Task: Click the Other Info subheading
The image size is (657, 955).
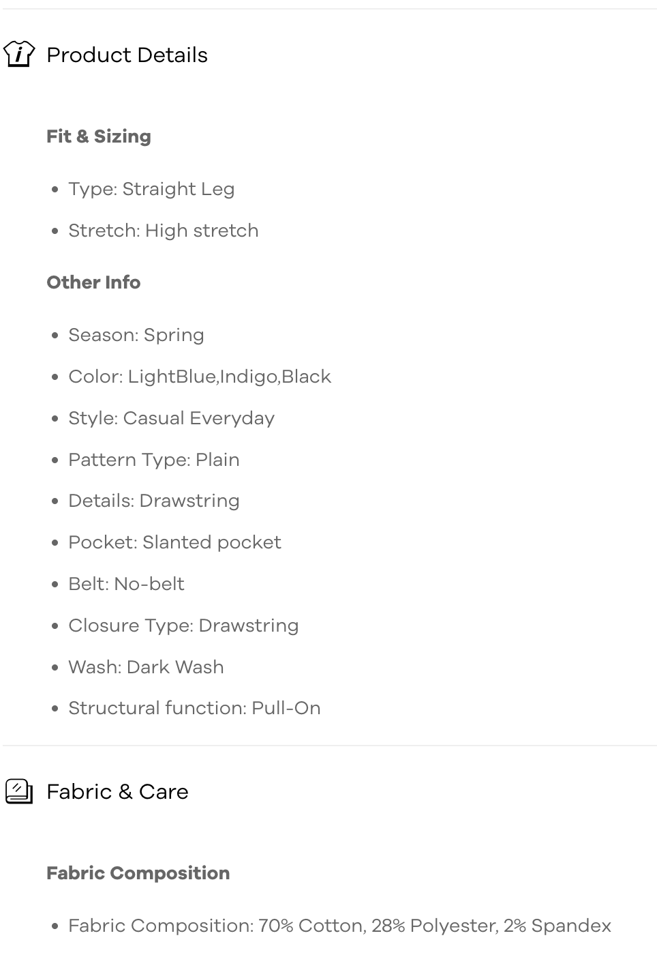Action: [93, 282]
